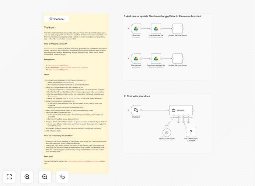Zoom in on the workflow canvas

click(27, 177)
